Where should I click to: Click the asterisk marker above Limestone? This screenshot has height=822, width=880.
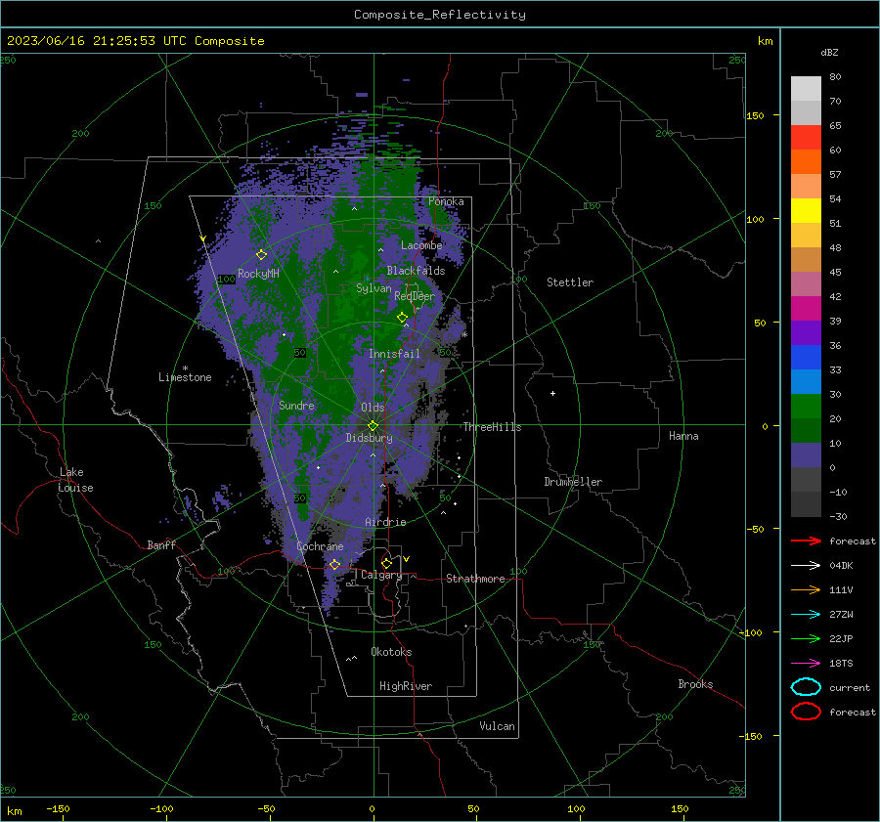(x=185, y=368)
